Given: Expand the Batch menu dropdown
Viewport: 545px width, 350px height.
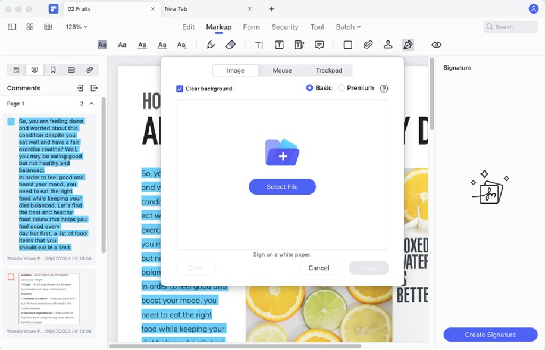Looking at the screenshot, I should [348, 27].
